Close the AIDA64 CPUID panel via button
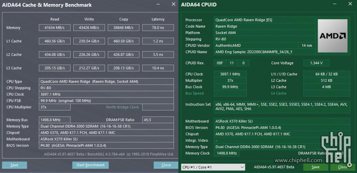Viewport: 357px width, 173px height. [343, 167]
